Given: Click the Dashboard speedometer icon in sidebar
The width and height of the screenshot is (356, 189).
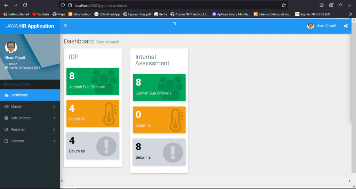Looking at the screenshot, I should click(x=6, y=95).
